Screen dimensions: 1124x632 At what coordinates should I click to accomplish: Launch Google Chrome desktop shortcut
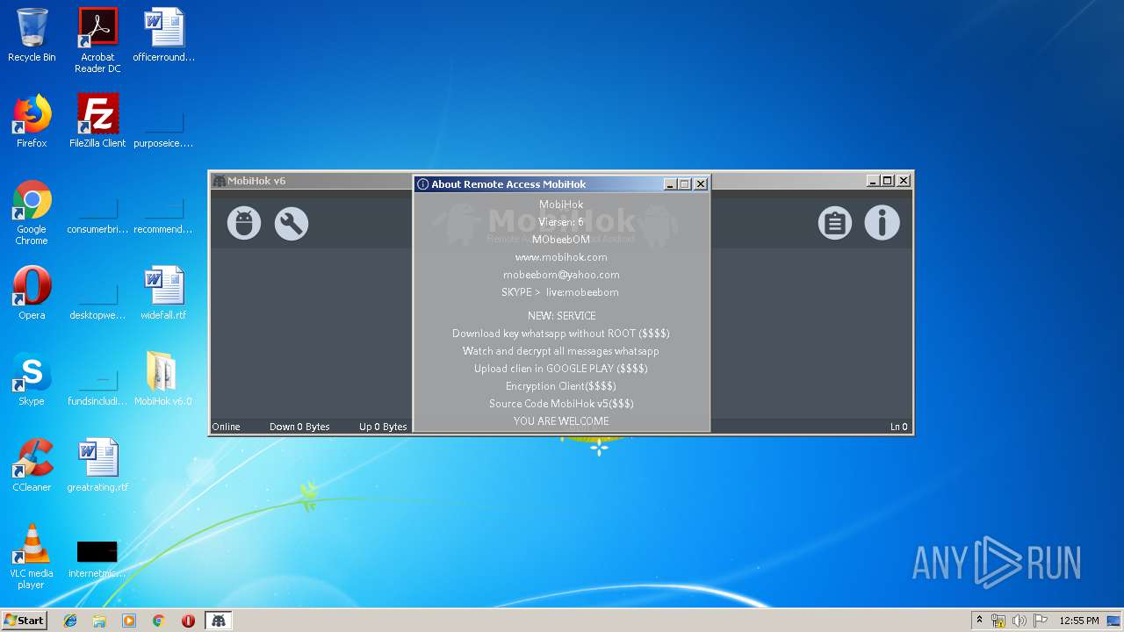tap(32, 212)
